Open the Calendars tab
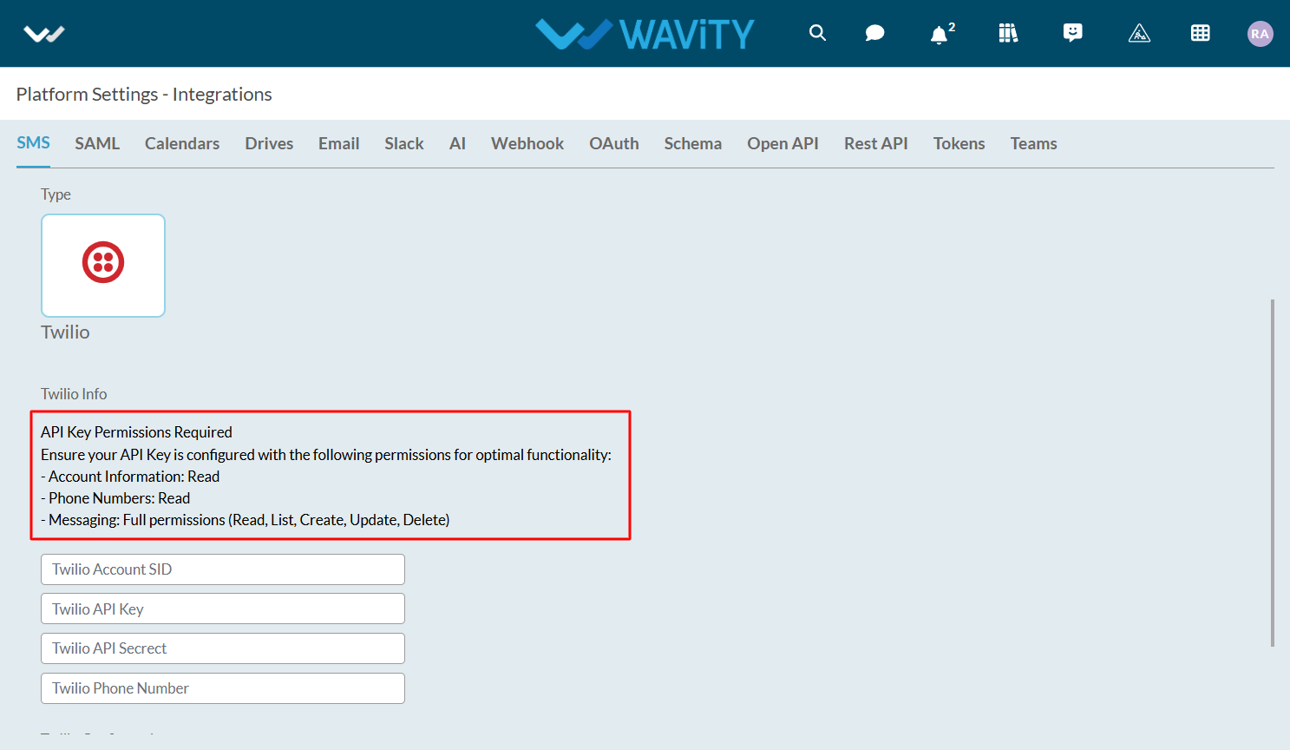Image resolution: width=1290 pixels, height=750 pixels. point(182,143)
